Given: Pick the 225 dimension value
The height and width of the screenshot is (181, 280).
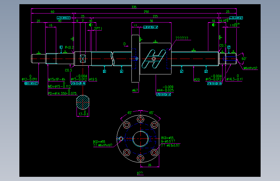Looking at the screenshot, I should point(155,16).
